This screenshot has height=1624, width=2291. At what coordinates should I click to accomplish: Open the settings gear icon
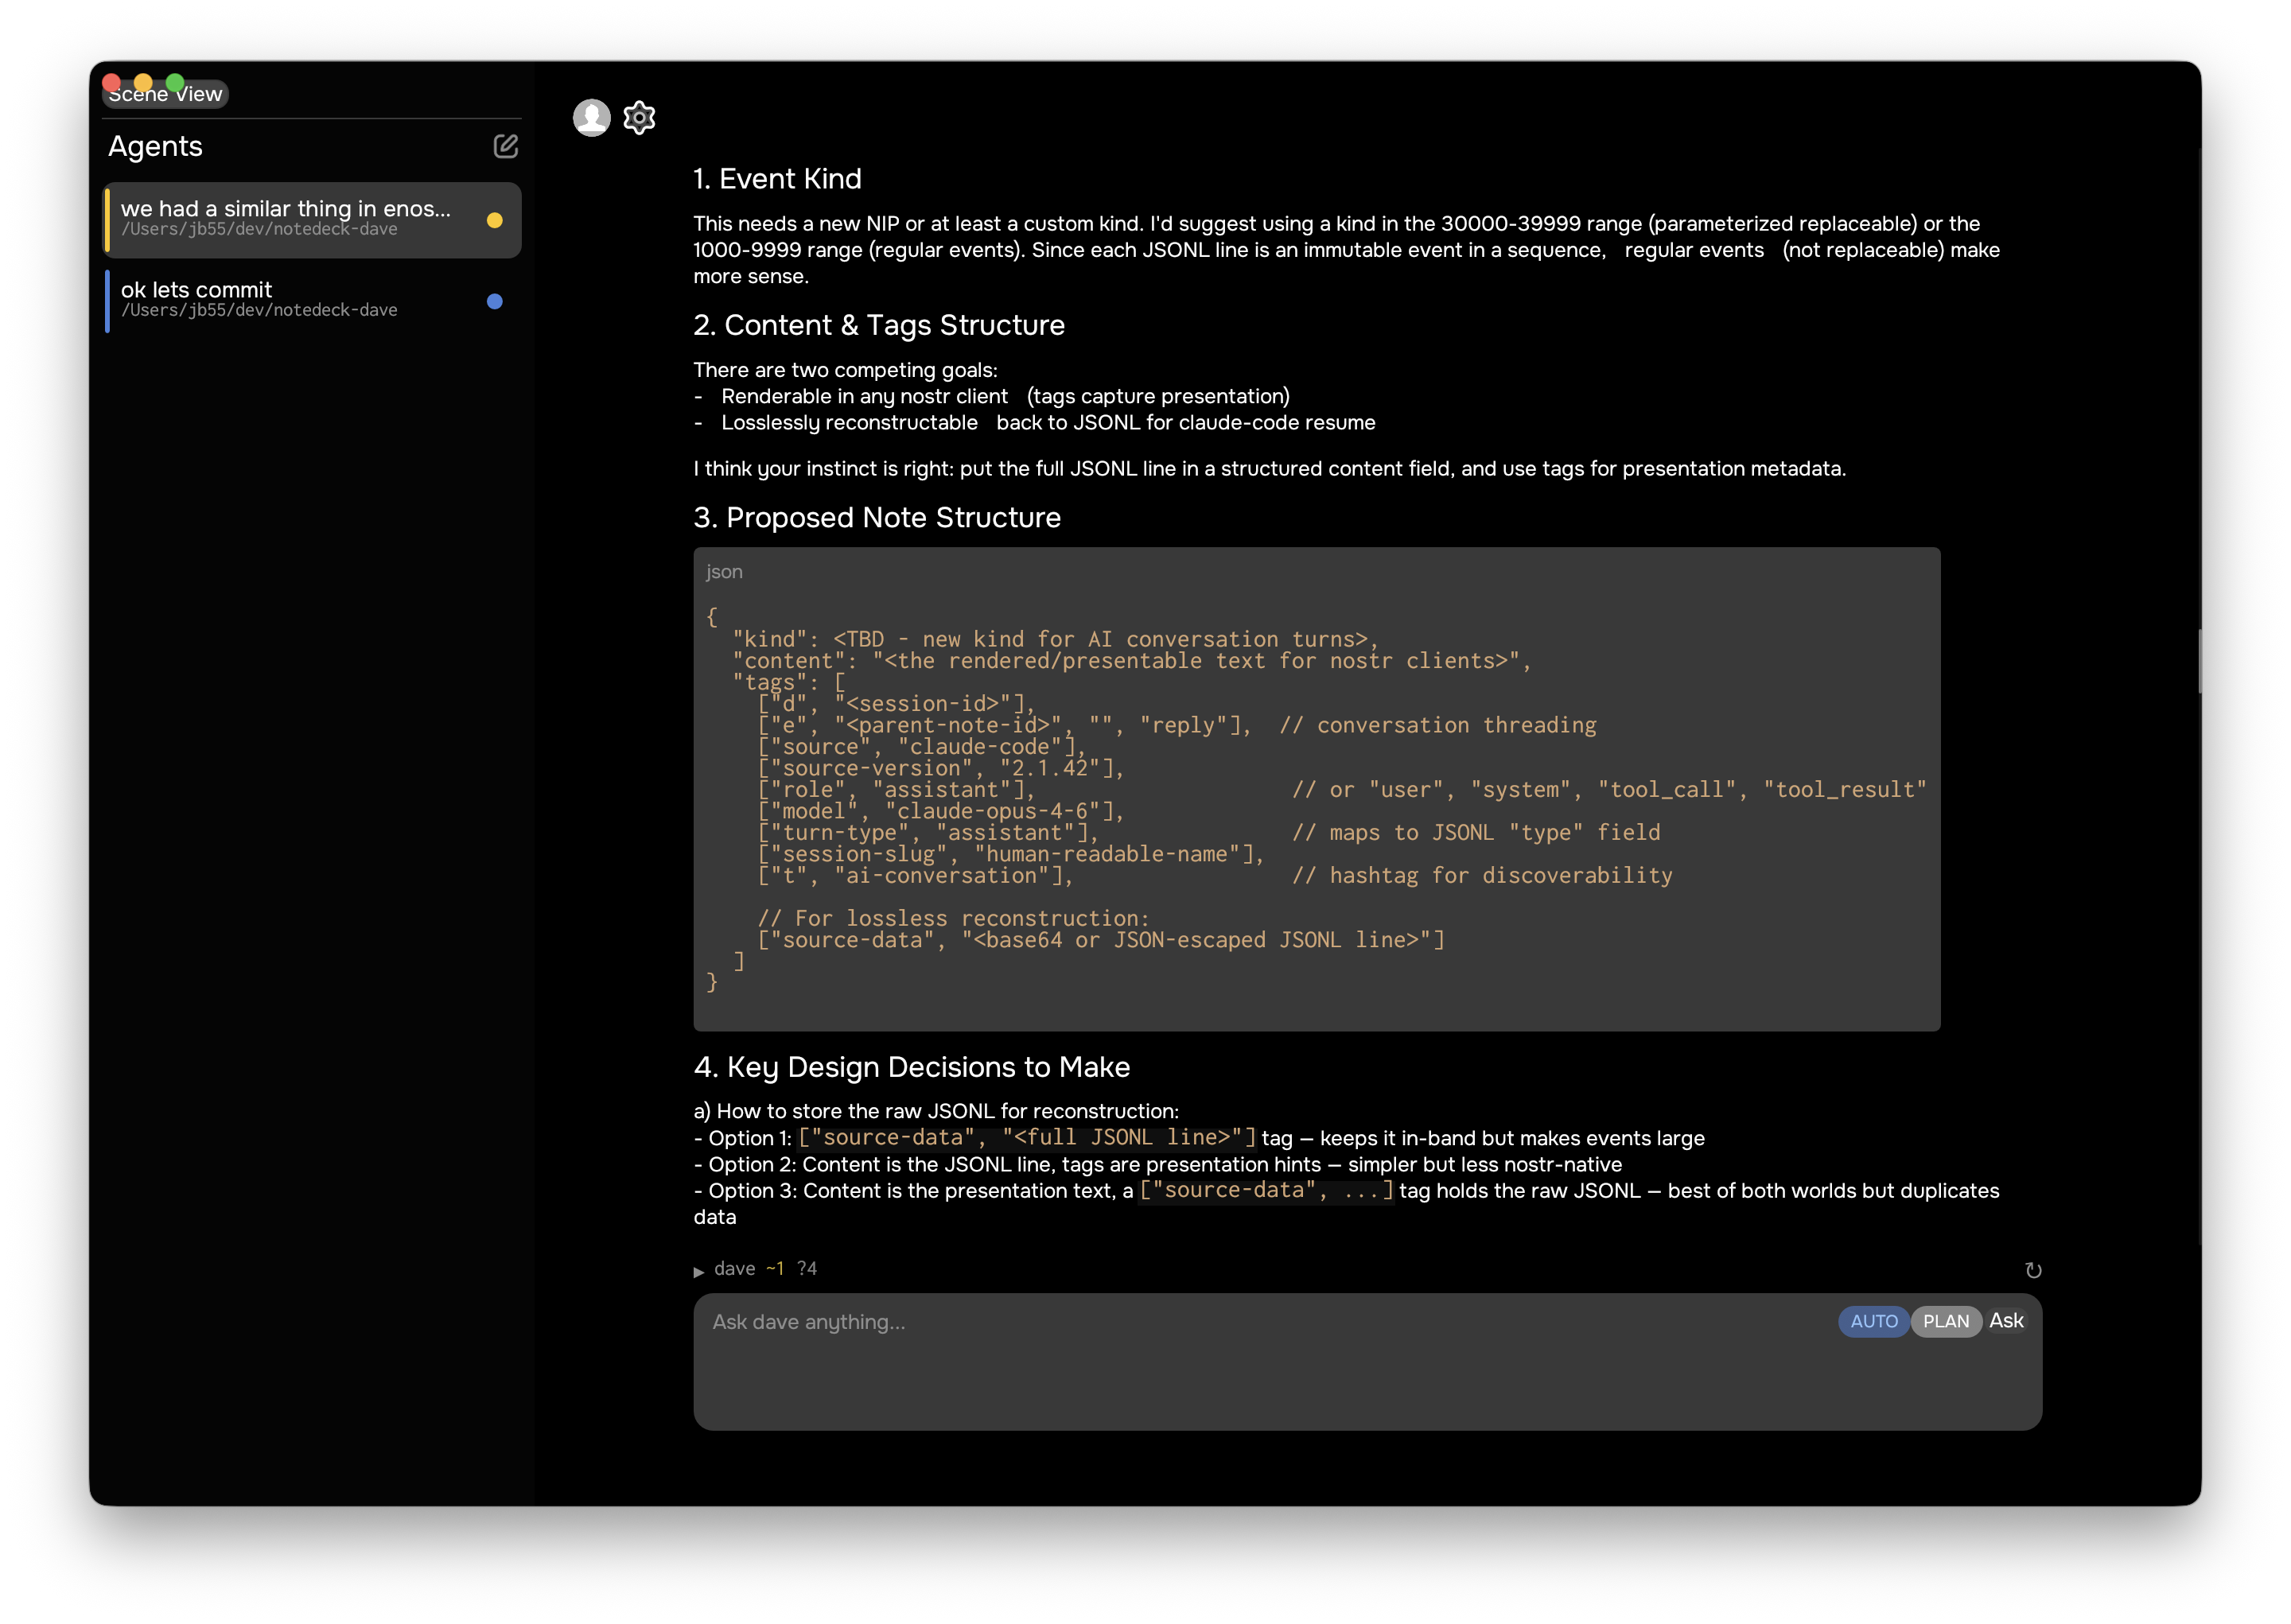pyautogui.click(x=639, y=118)
